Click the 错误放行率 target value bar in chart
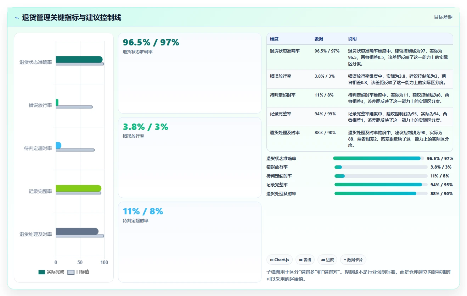 click(74, 107)
